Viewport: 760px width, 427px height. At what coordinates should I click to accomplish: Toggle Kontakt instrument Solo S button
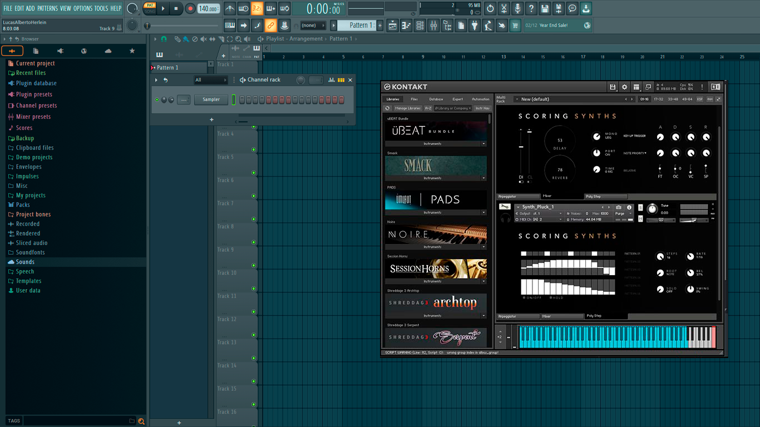[x=640, y=207]
